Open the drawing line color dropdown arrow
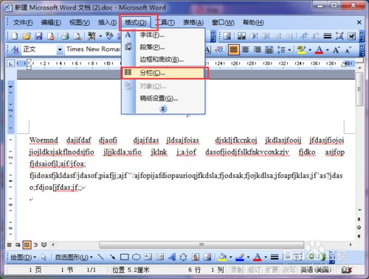The width and height of the screenshot is (369, 279). 248,257
